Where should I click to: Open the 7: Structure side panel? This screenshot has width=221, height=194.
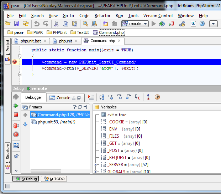click(x=7, y=158)
